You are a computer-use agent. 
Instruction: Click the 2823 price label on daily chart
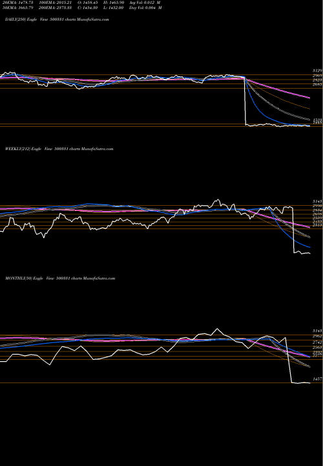pyautogui.click(x=317, y=80)
